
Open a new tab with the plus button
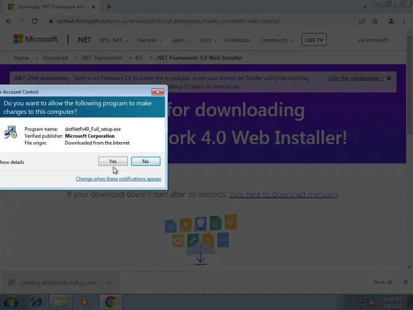tap(109, 7)
